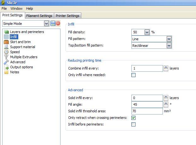Open Multiple Extruders settings
Viewport: 196px width, 145px height.
click(x=24, y=57)
